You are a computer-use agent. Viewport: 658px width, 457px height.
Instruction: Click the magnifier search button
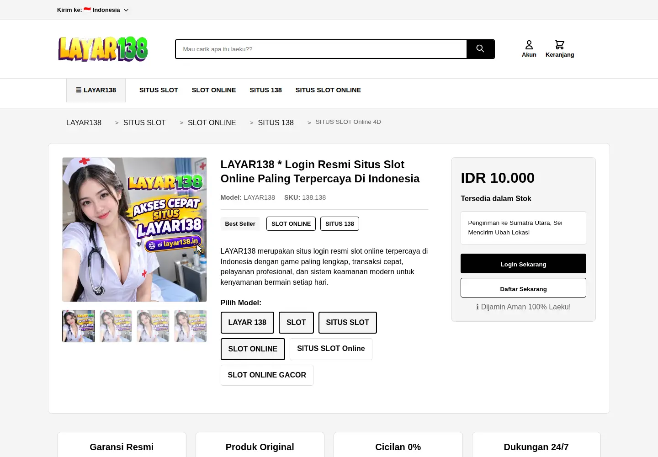(480, 49)
